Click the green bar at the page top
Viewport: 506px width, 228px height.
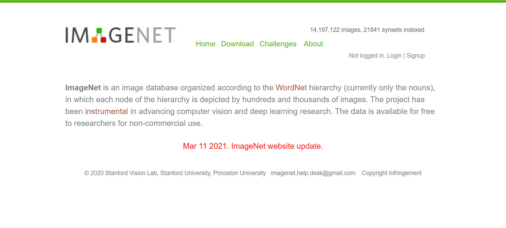[x=253, y=1]
